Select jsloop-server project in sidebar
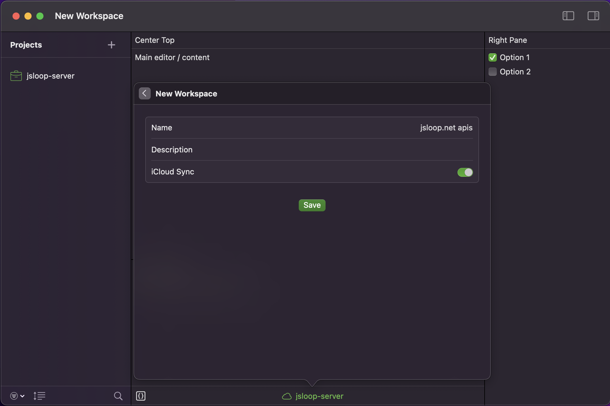 50,76
